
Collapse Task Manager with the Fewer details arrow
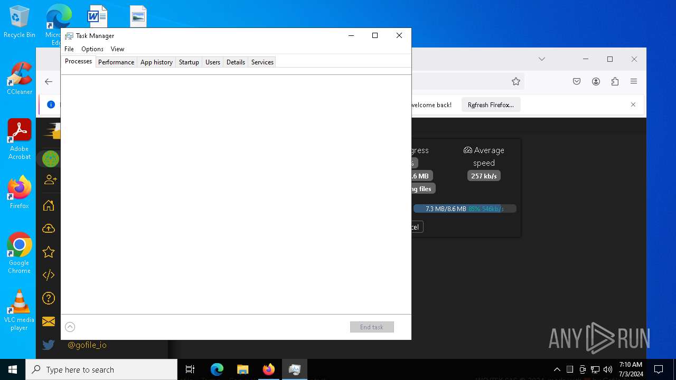tap(70, 327)
